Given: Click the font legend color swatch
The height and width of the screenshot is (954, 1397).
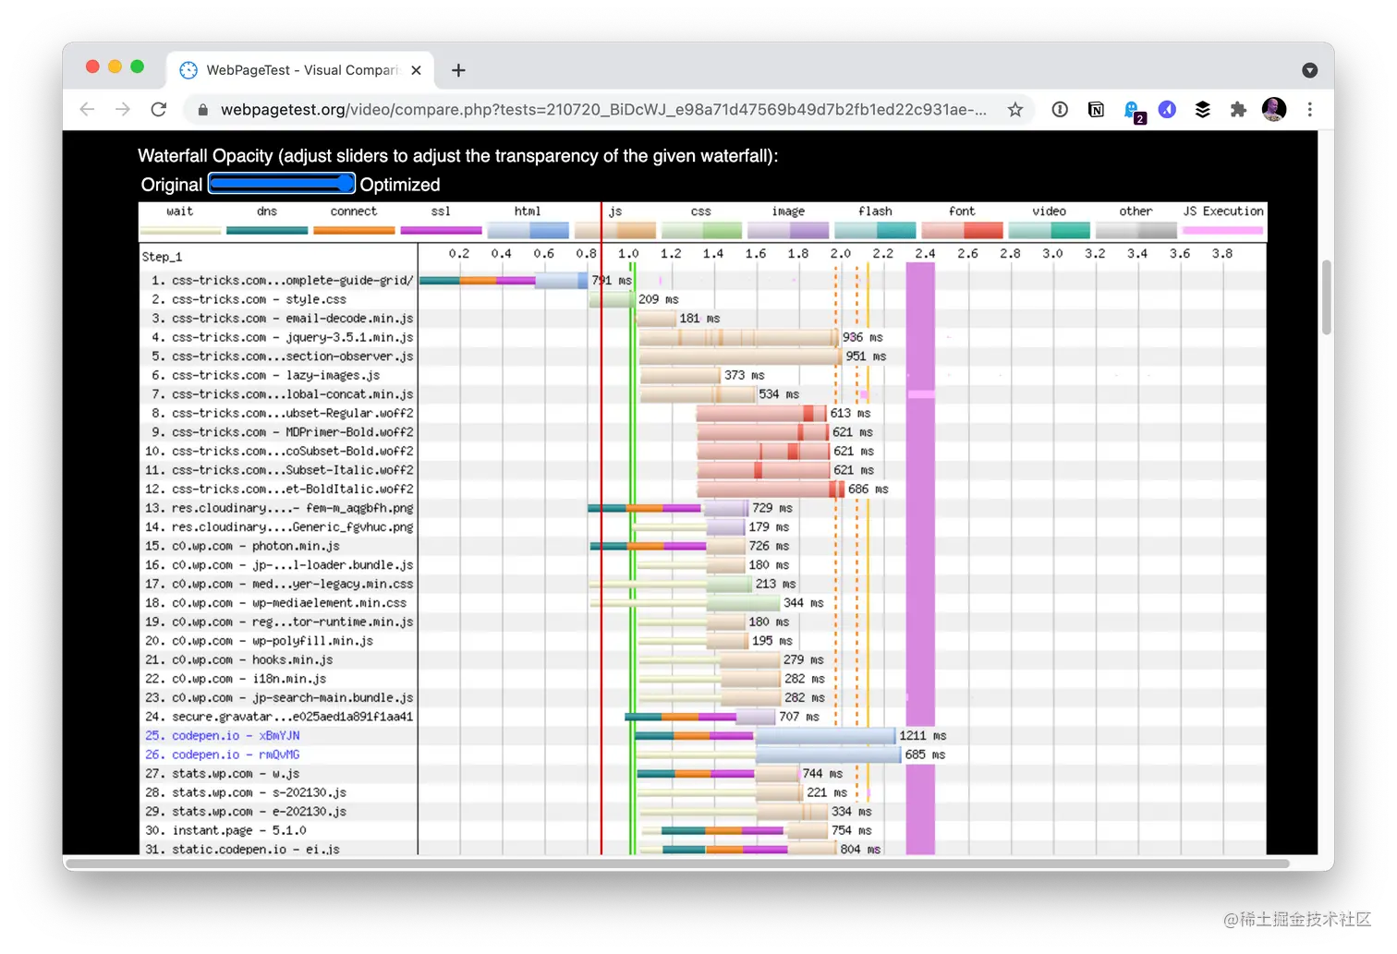Looking at the screenshot, I should (x=962, y=229).
